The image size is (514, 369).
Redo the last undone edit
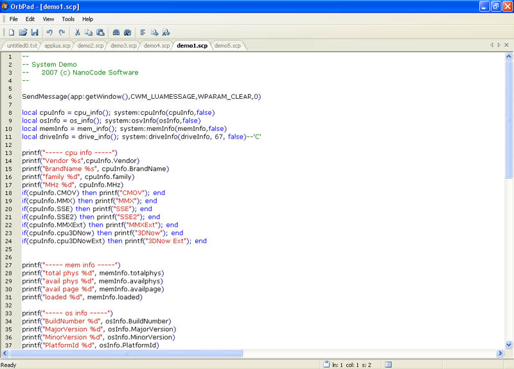(x=62, y=32)
